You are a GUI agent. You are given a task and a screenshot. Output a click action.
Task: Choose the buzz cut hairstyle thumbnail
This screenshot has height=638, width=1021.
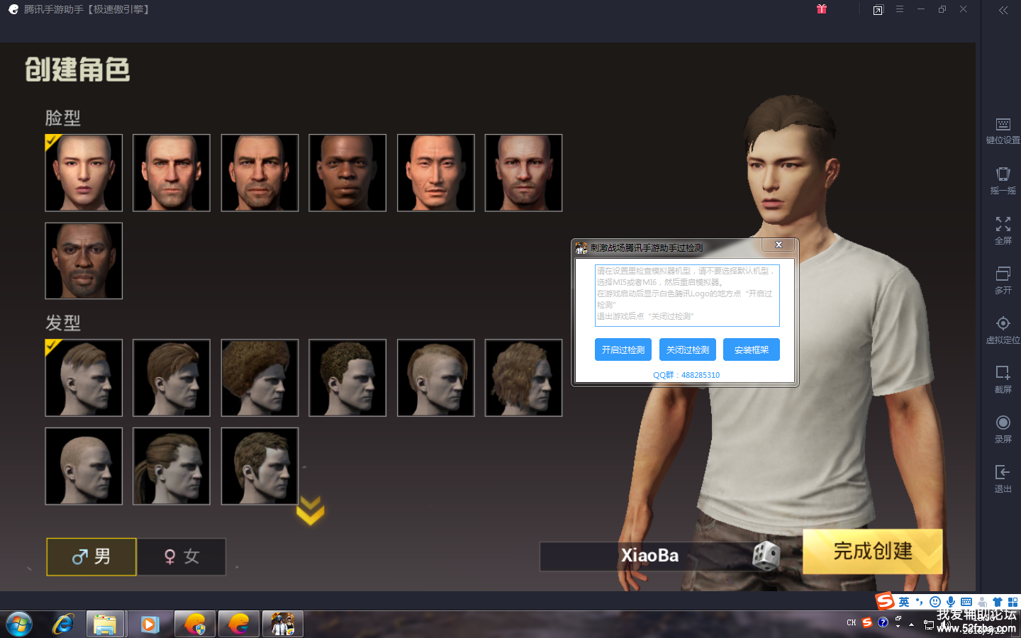[x=84, y=466]
